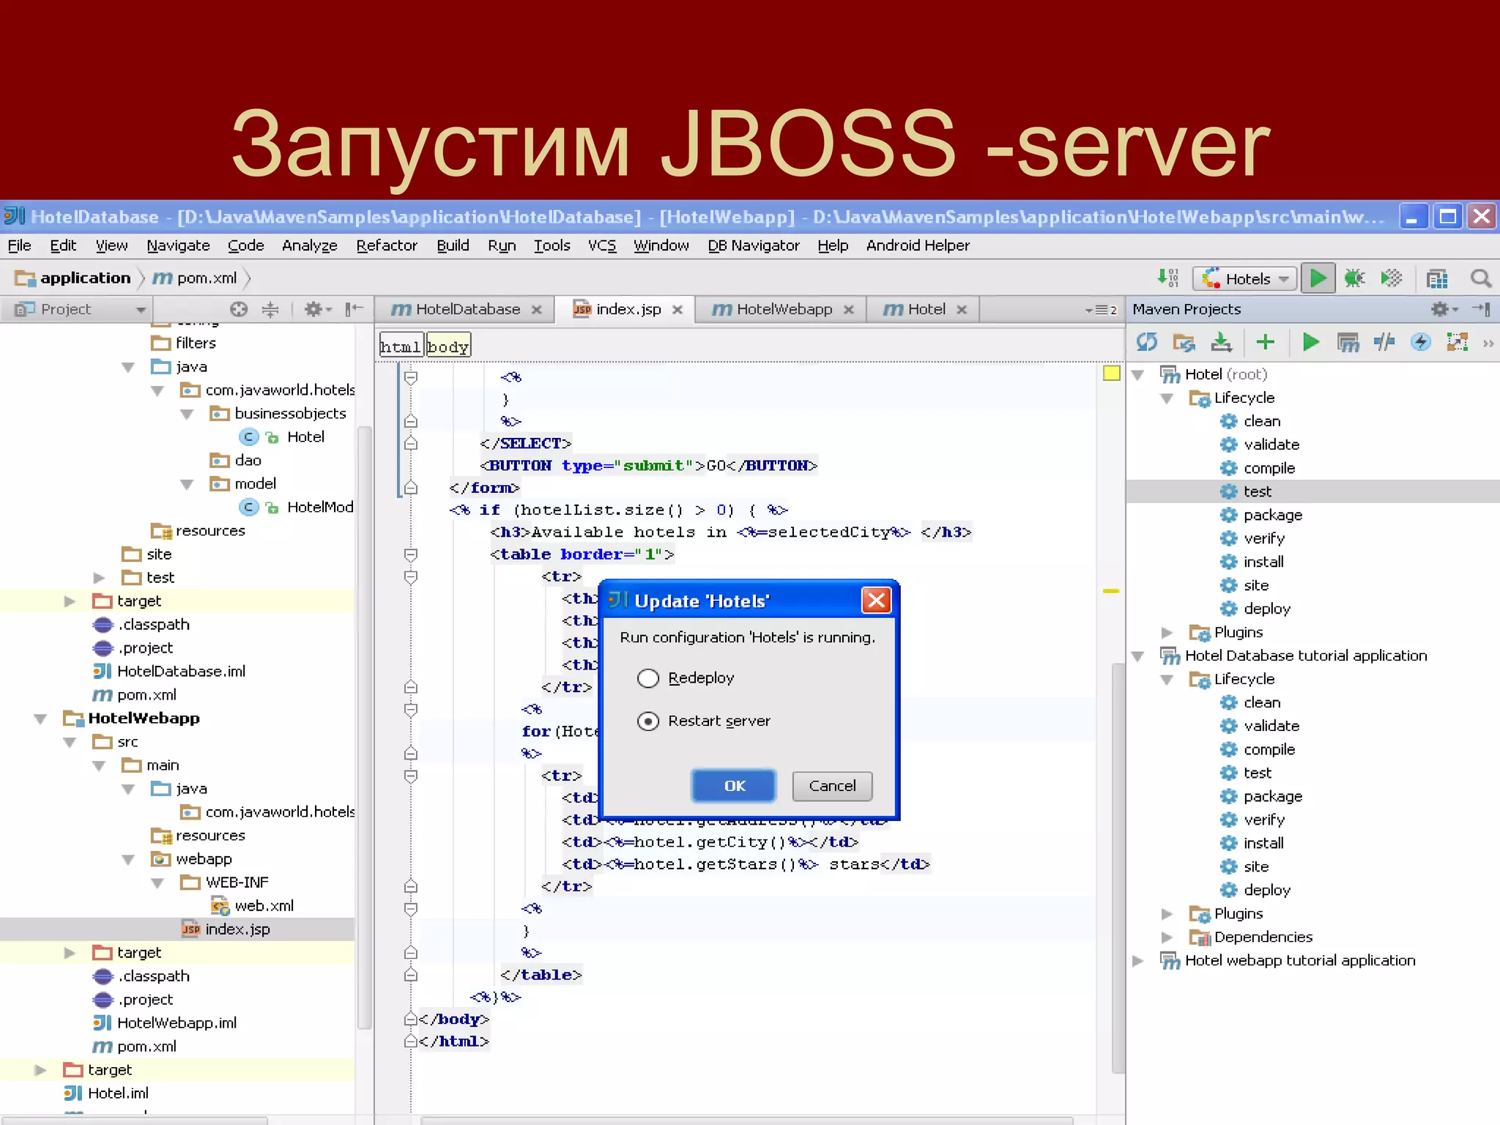Expand Hotel webapp tutorial application node
The image size is (1500, 1125).
click(1138, 961)
